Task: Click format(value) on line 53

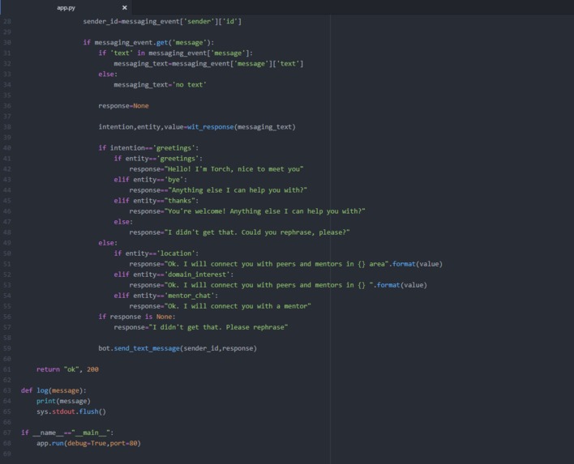Action: [x=402, y=285]
